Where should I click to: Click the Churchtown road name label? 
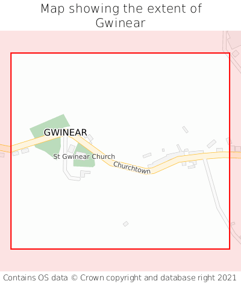[132, 167]
